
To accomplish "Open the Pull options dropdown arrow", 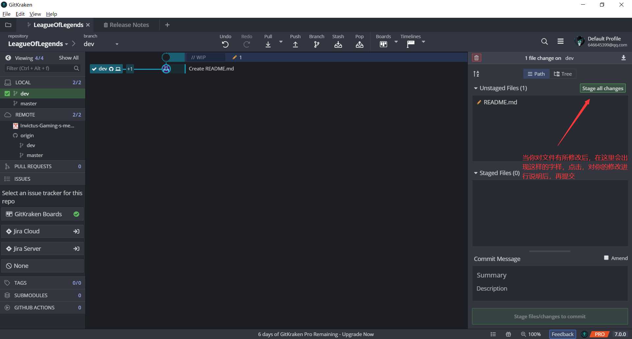I will (281, 42).
